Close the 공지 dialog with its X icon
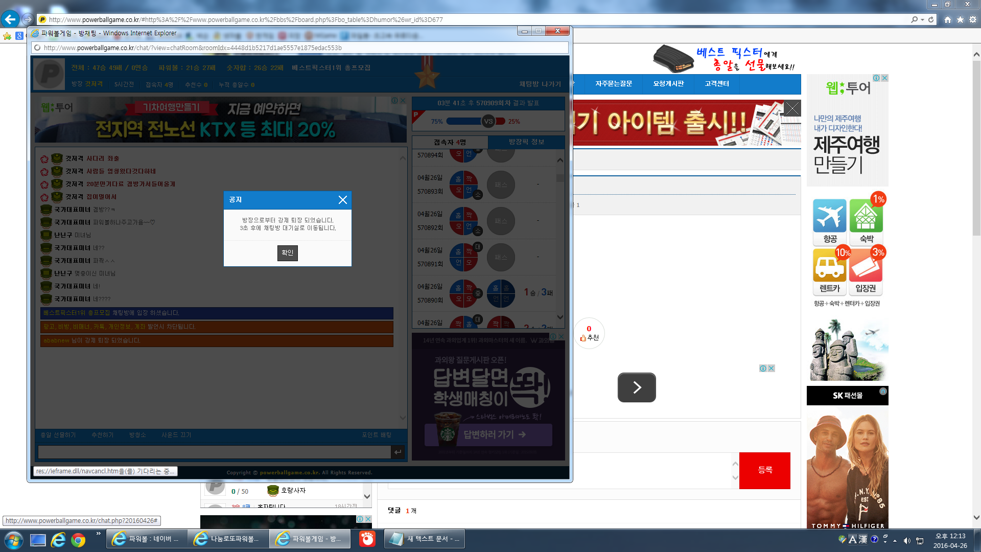 pos(343,200)
